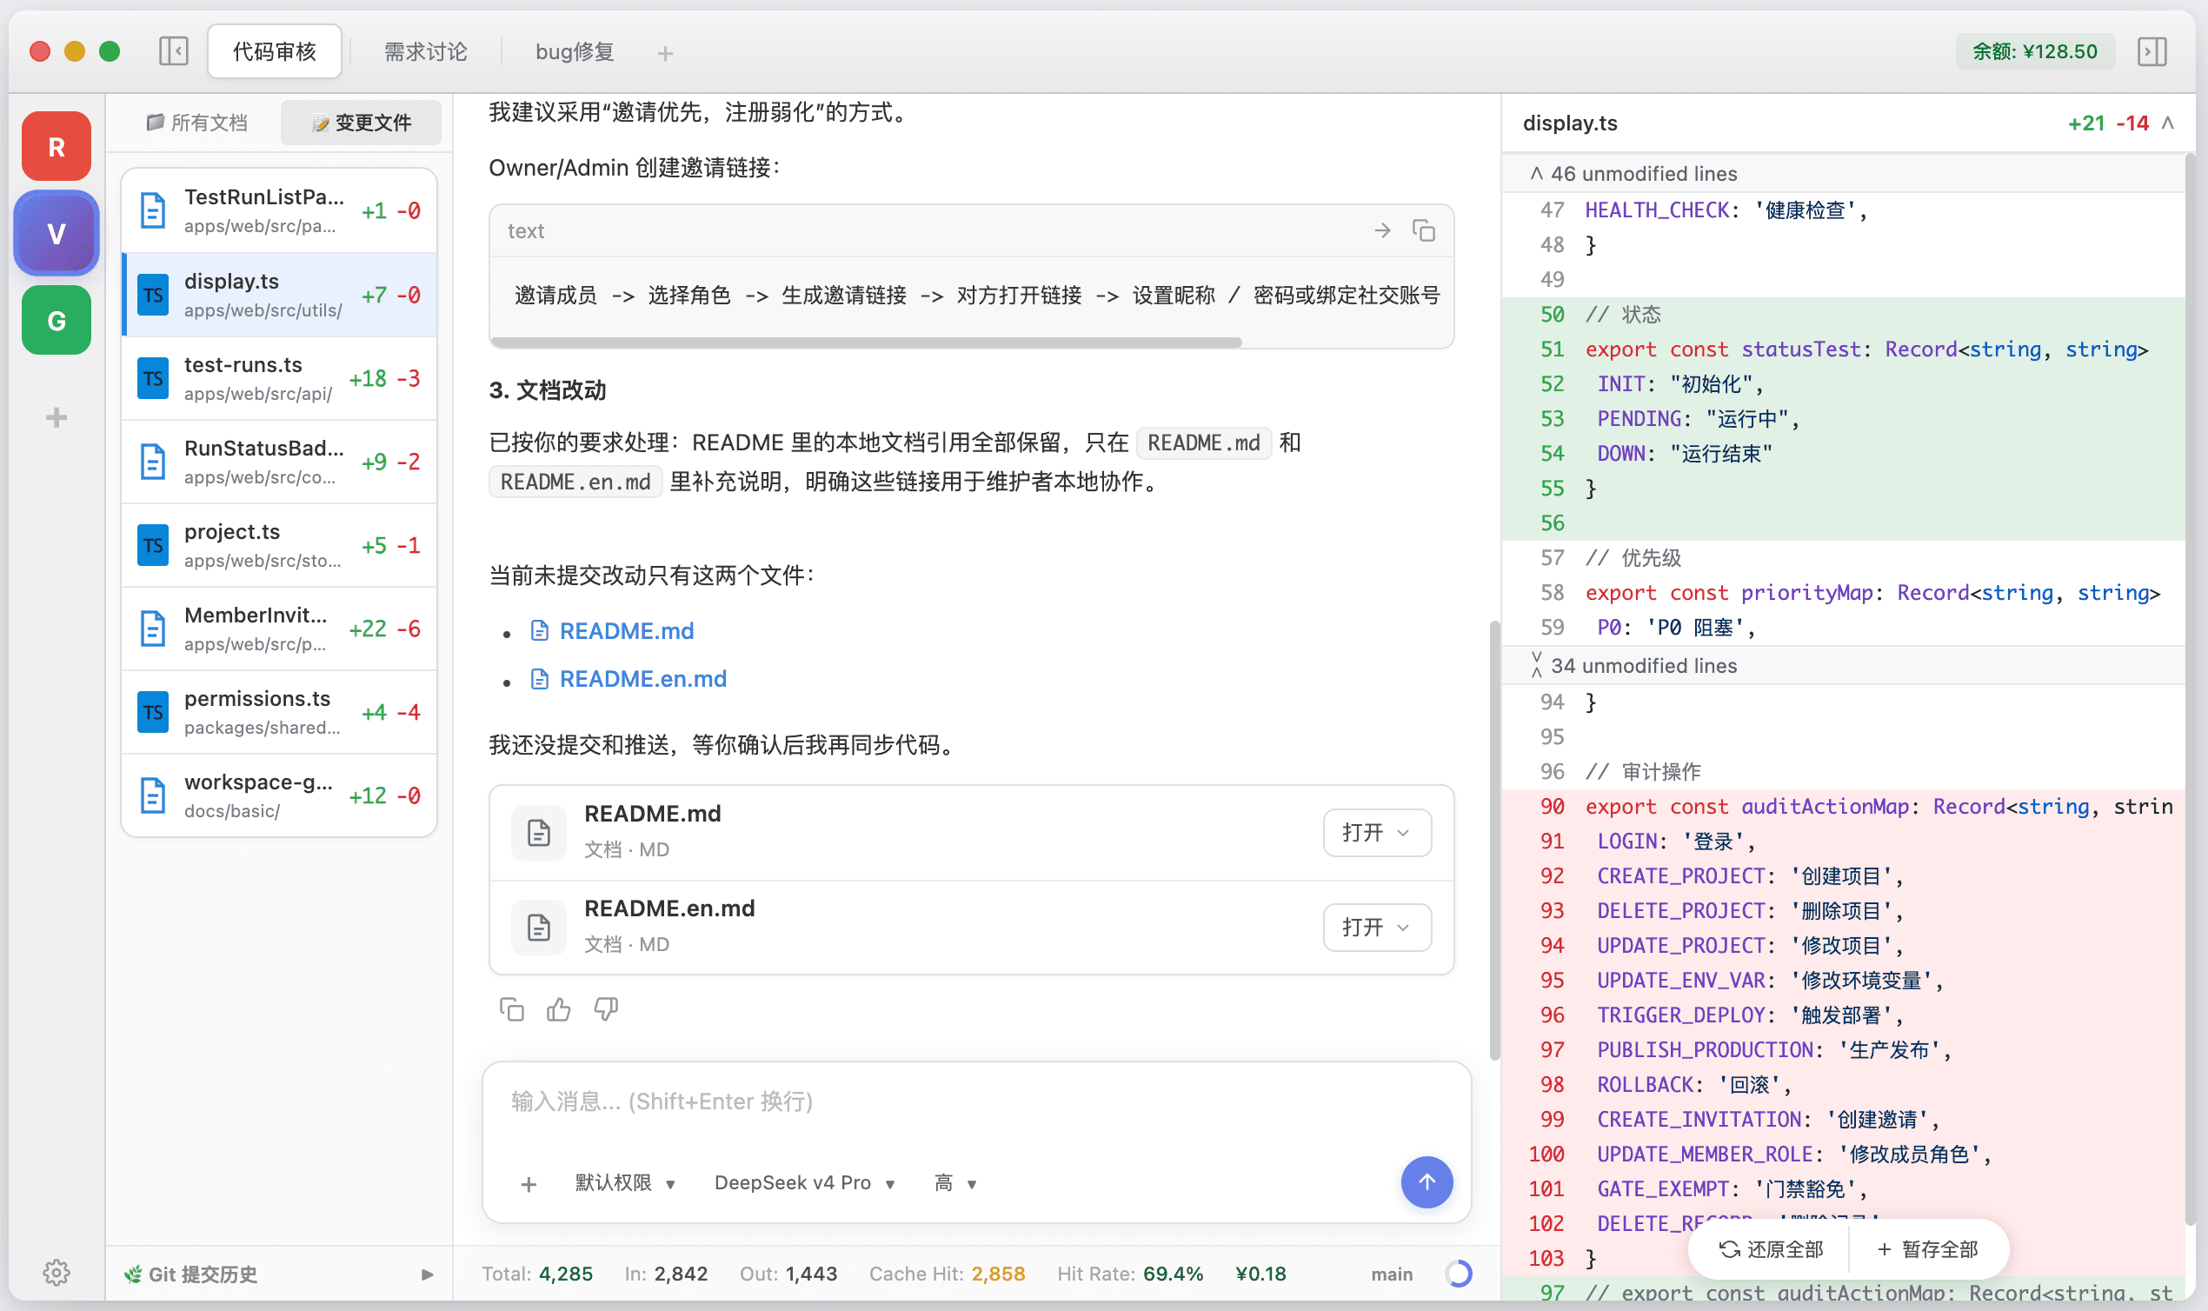Select the green G workspace avatar
This screenshot has height=1311, width=2208.
(x=57, y=320)
